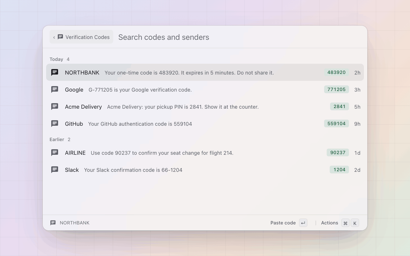Viewport: 410px width, 256px height.
Task: Click the Google row message icon
Action: tap(55, 90)
